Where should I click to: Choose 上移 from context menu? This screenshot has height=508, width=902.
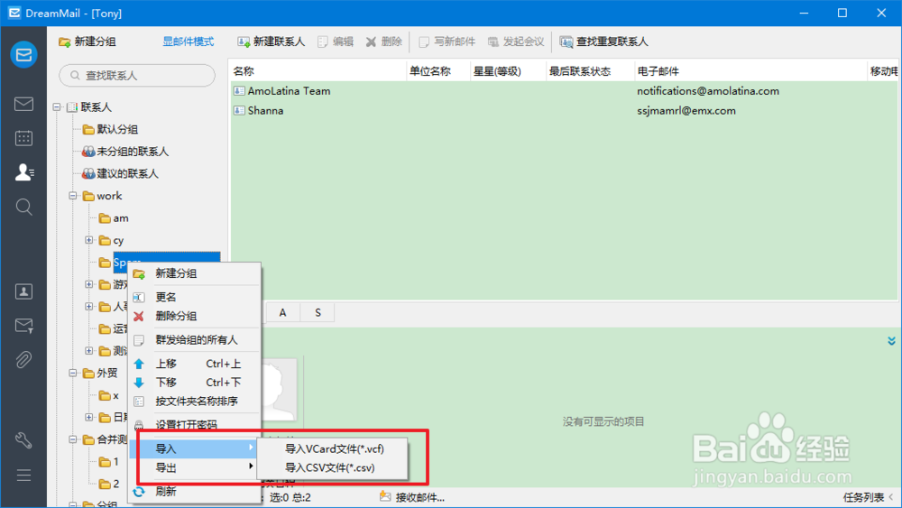[x=195, y=364]
